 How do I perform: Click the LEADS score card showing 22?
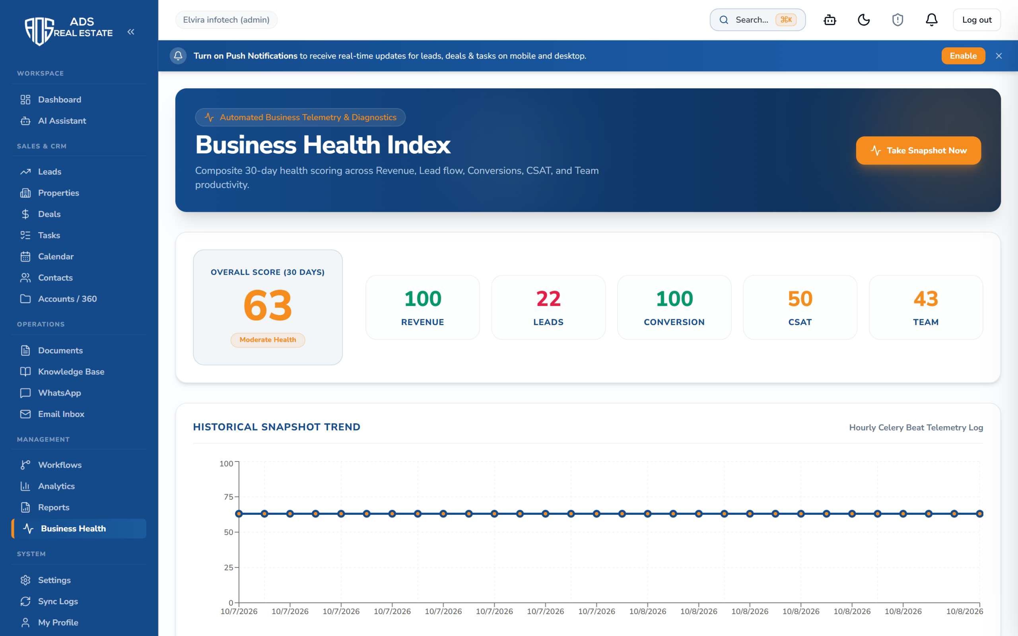coord(548,308)
